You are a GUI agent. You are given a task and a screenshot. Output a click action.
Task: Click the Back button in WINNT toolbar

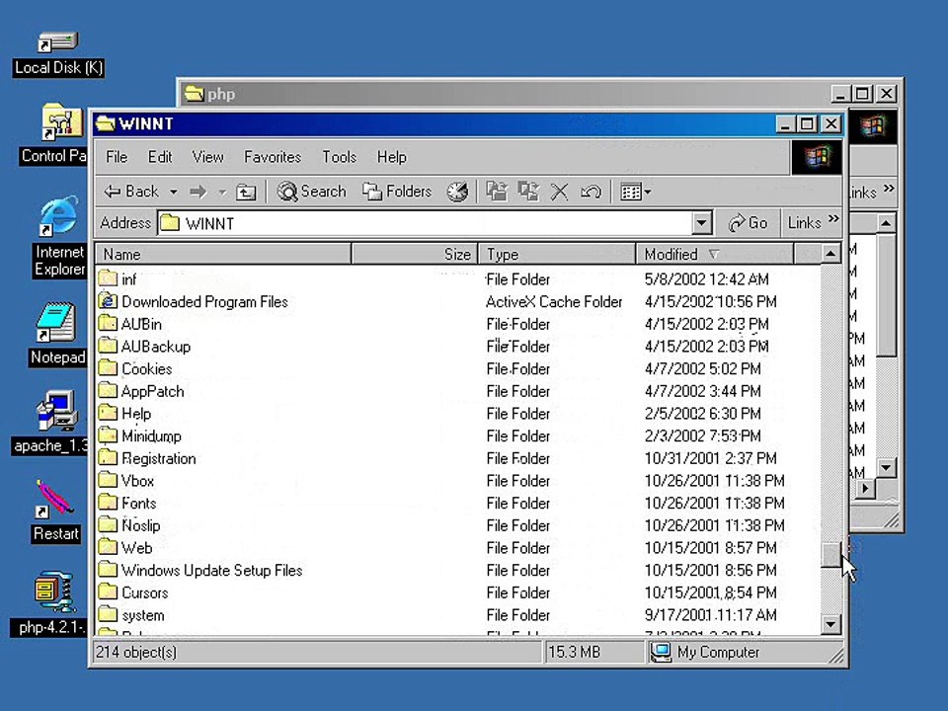tap(130, 192)
